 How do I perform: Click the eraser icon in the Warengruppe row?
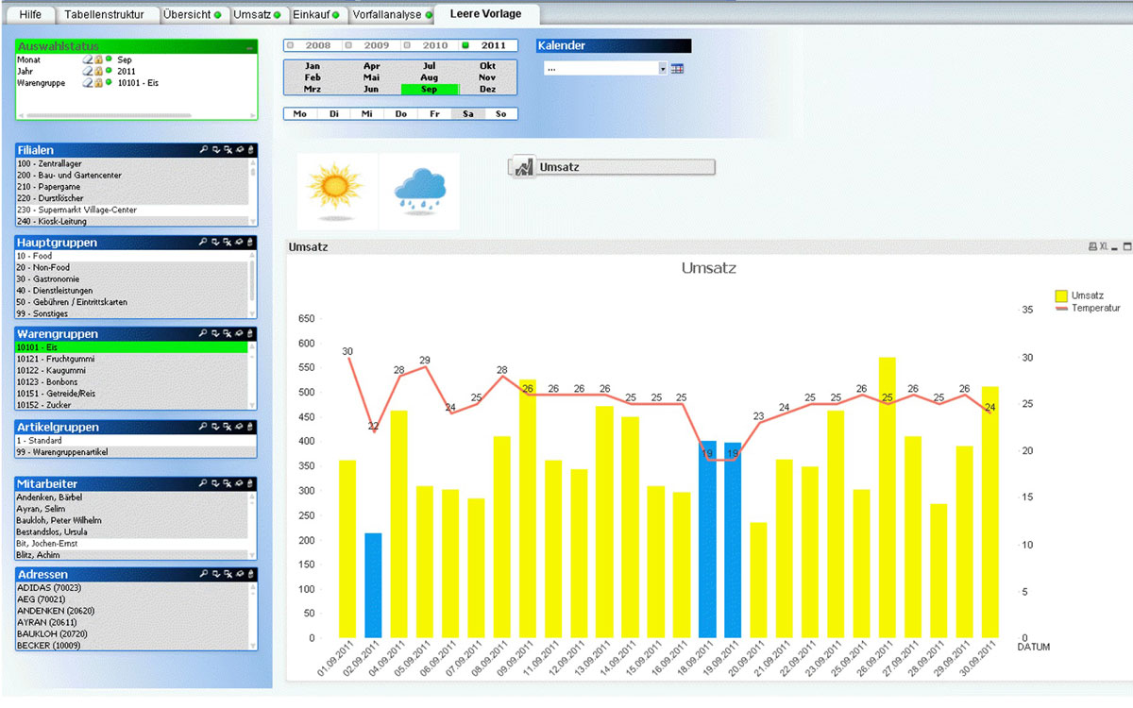pos(87,83)
